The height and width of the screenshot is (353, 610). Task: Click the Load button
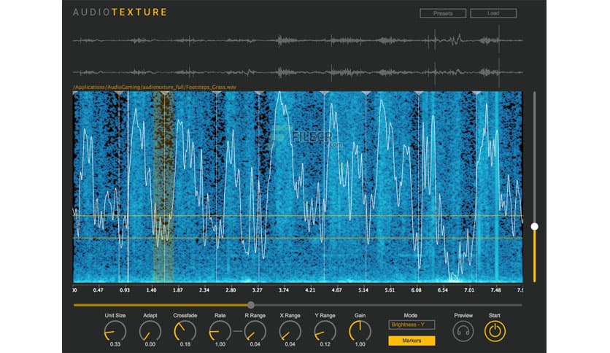click(x=493, y=13)
